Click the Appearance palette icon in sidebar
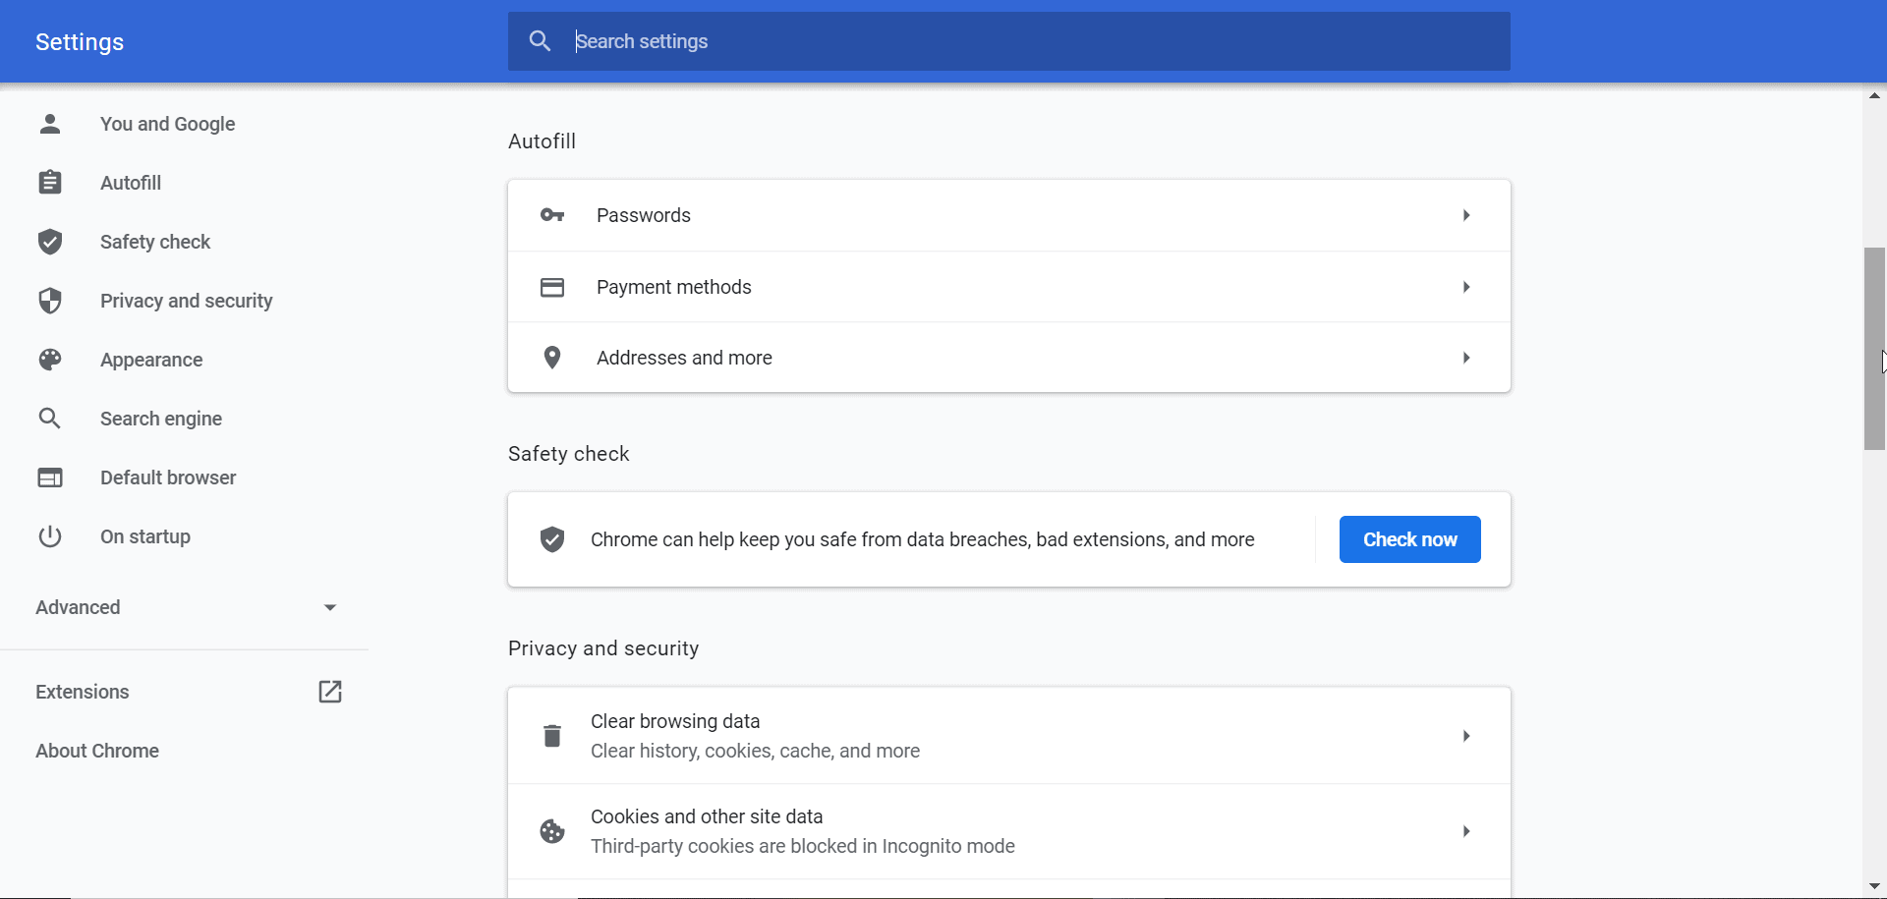 coord(50,360)
